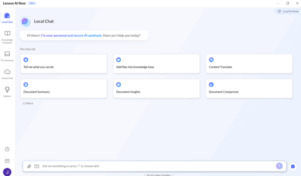Open the Document Comparison suggestion card
The image size is (301, 176).
click(249, 88)
